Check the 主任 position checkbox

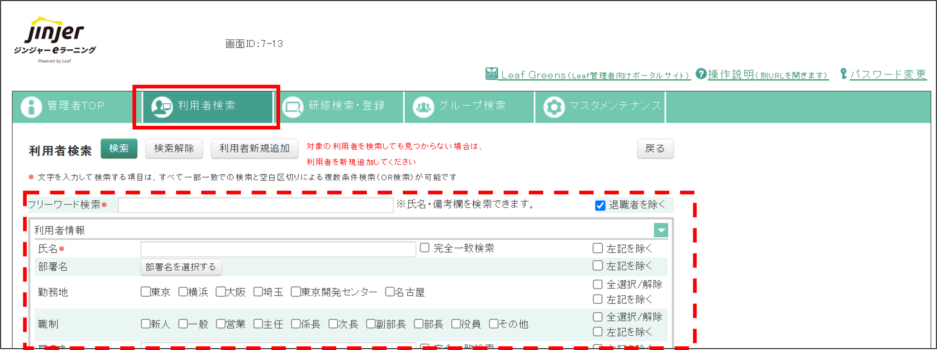(x=258, y=324)
